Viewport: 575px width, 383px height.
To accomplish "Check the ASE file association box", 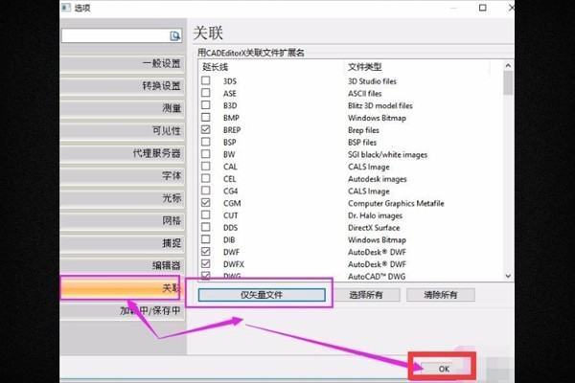I will (x=206, y=92).
